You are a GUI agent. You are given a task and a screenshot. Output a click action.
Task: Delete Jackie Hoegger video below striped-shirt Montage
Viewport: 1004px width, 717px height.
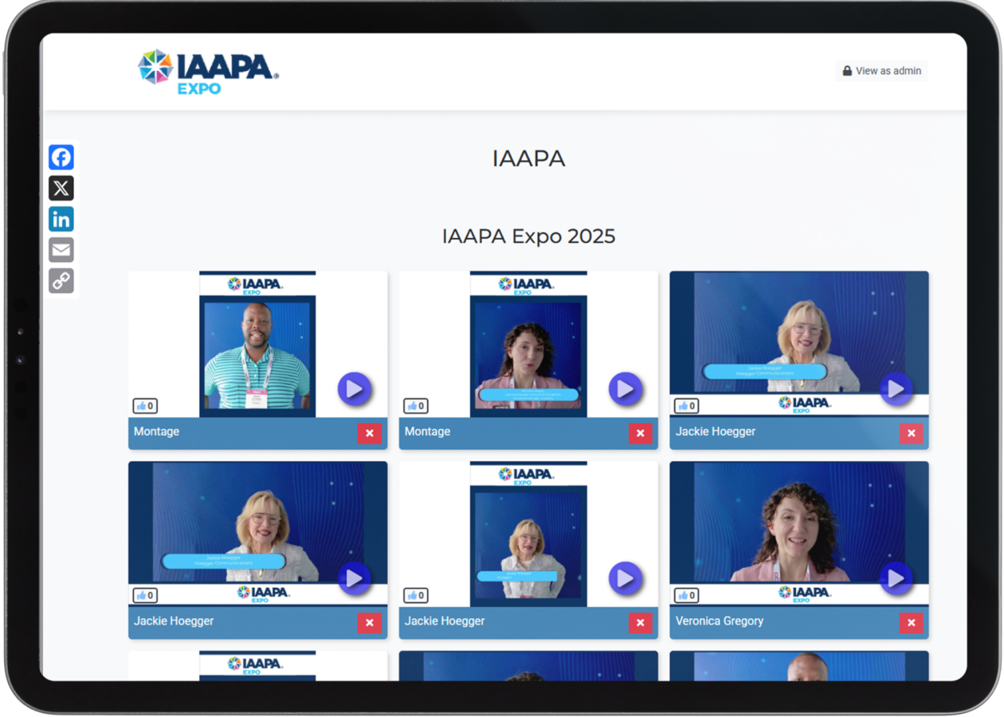point(370,623)
